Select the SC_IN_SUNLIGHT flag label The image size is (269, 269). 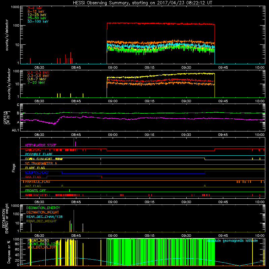point(39,159)
